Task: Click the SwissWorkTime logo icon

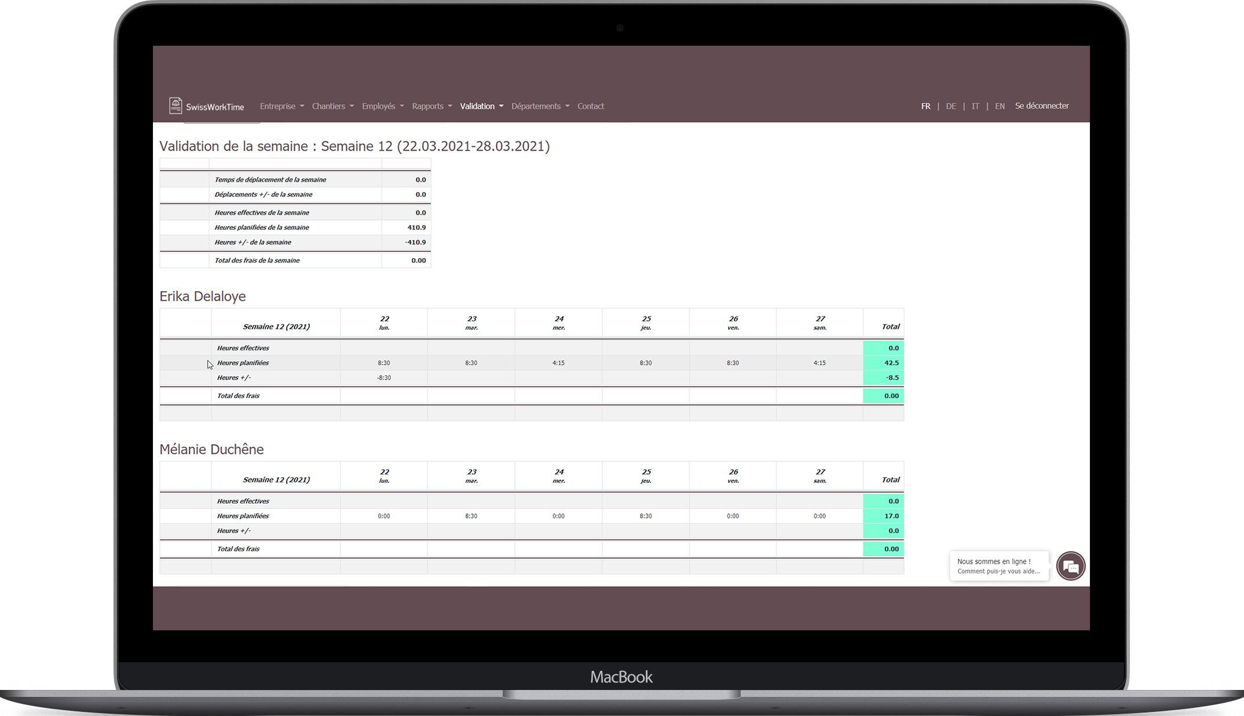Action: (175, 105)
